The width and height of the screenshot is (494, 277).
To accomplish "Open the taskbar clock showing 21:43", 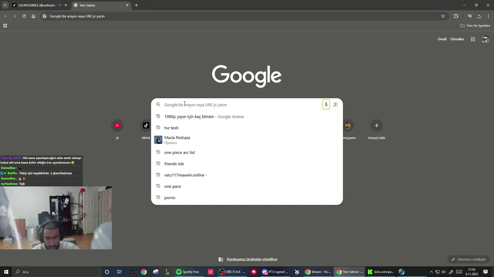I will click(x=472, y=272).
